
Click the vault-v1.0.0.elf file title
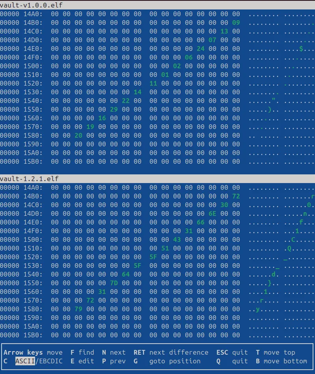tap(31, 5)
